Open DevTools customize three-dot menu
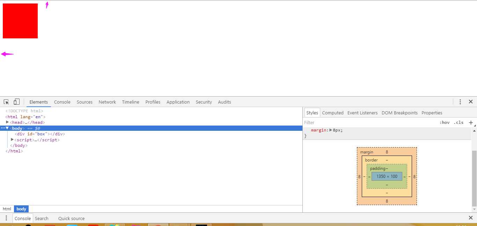This screenshot has width=477, height=226. pos(460,102)
